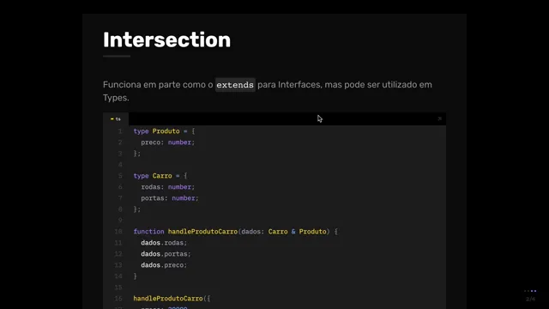The height and width of the screenshot is (309, 549).
Task: Click Carro in the intersection type annotation
Action: (x=278, y=232)
